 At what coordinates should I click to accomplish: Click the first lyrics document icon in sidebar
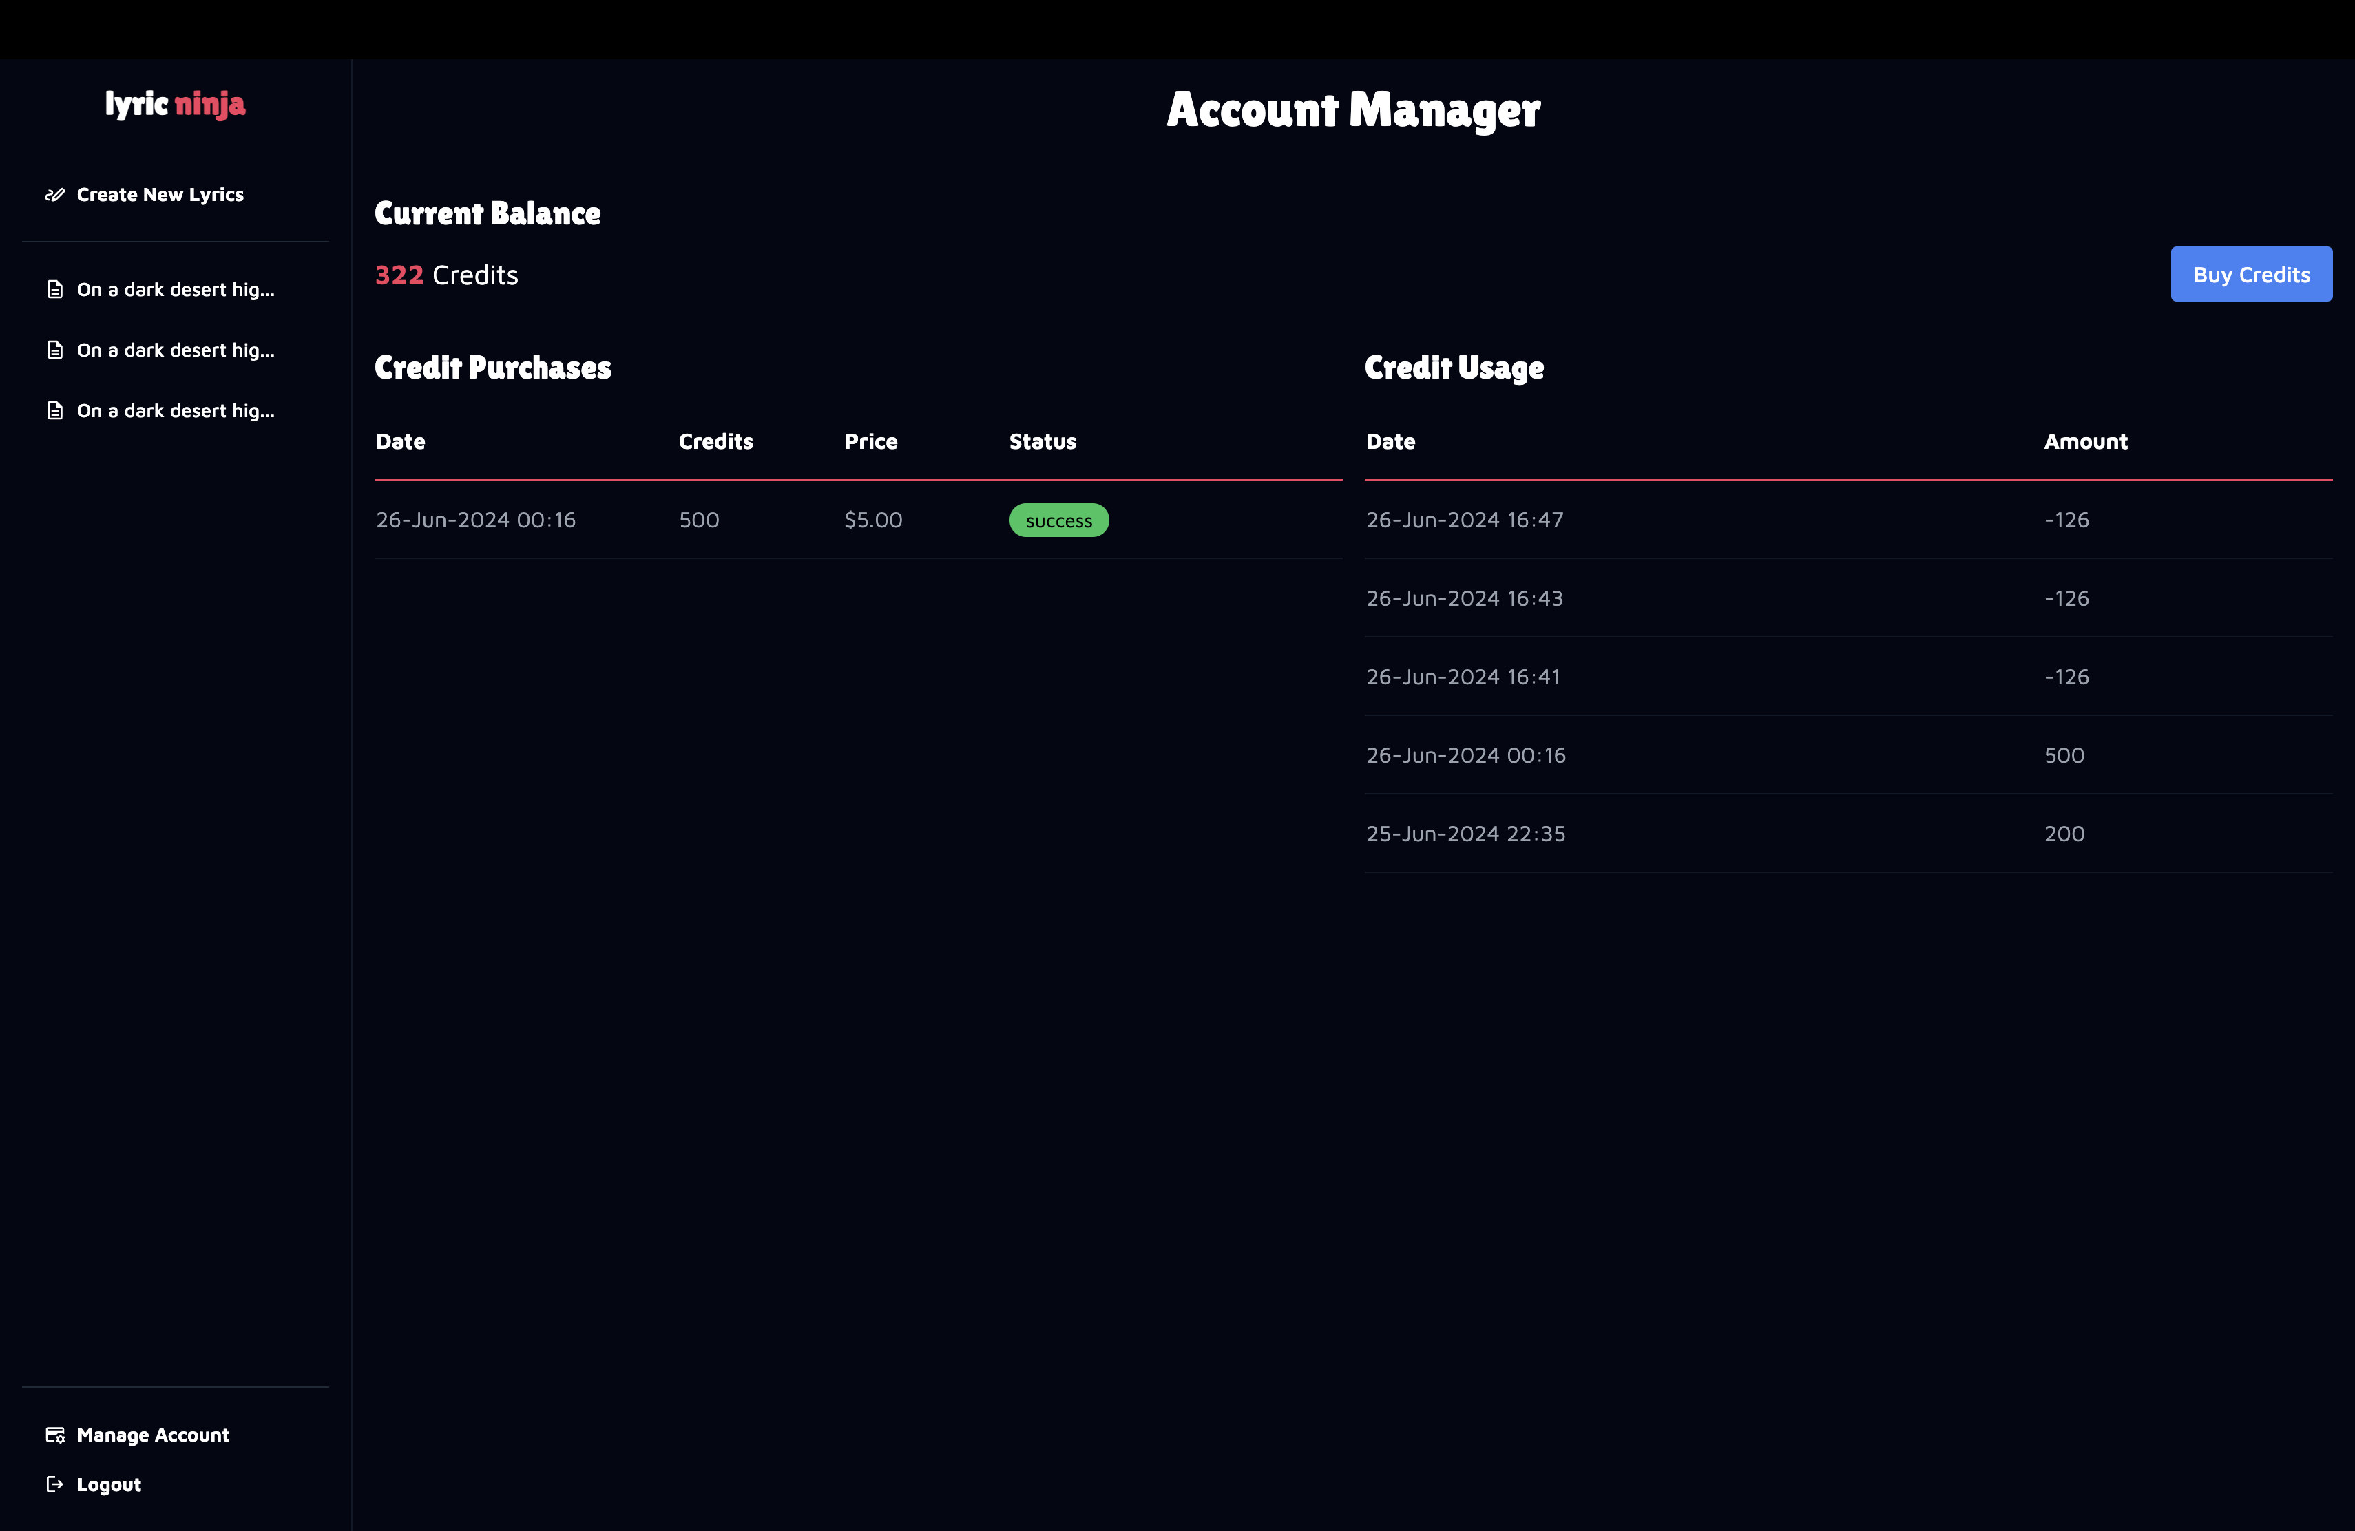55,290
